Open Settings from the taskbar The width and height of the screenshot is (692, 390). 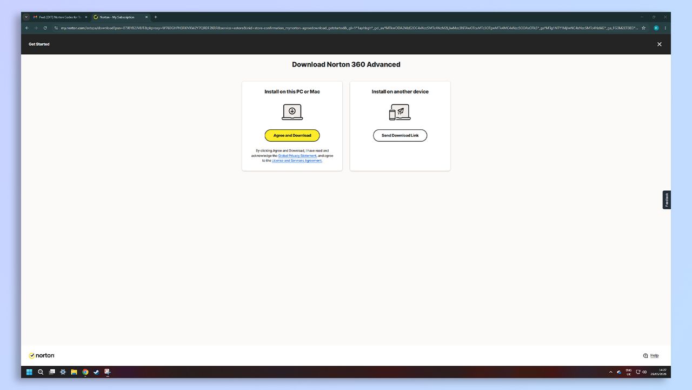pos(63,372)
